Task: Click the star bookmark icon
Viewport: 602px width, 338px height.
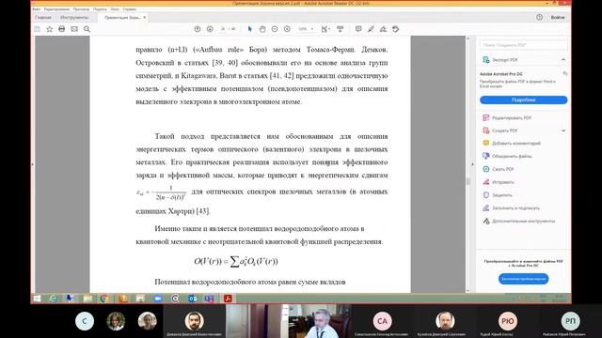Action: (50, 29)
